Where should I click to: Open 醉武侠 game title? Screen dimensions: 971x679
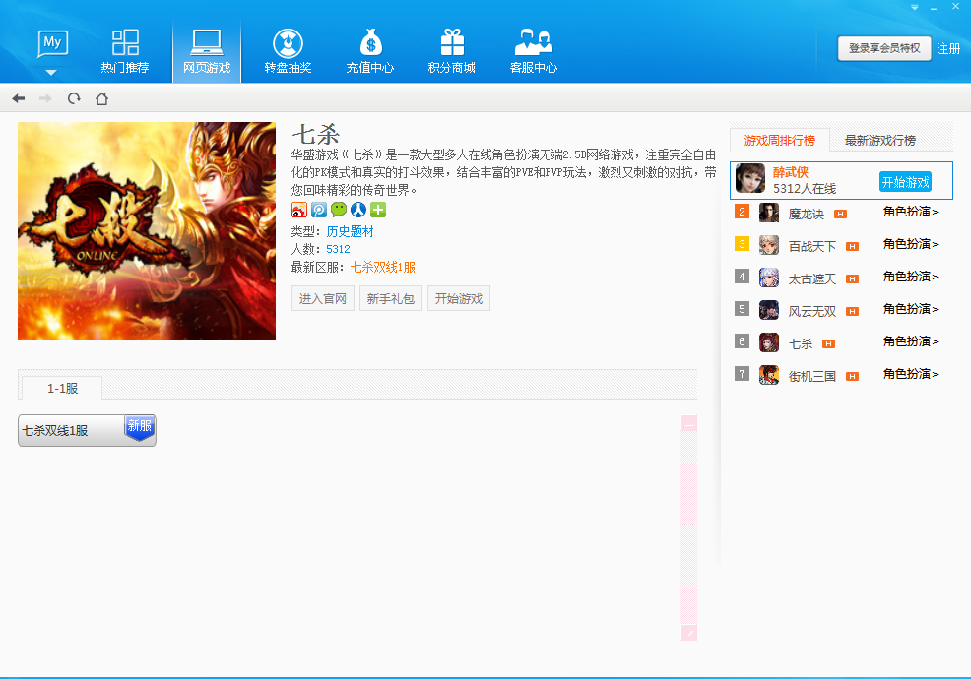(791, 172)
